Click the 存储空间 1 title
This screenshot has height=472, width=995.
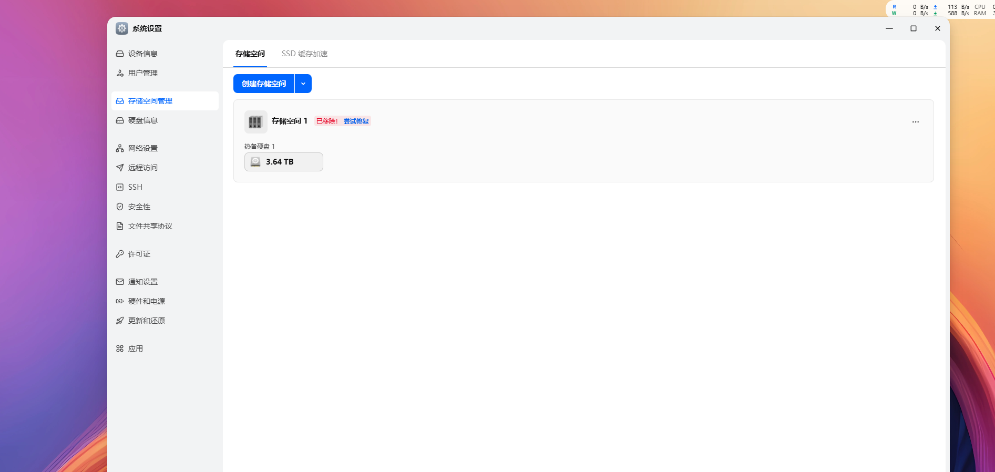coord(290,121)
